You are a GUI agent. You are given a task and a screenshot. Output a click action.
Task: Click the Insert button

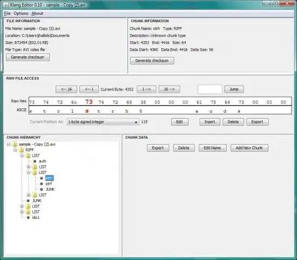coord(210,122)
